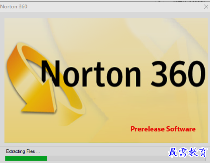The width and height of the screenshot is (210, 163).
Task: Click the large "Norton 360" splash heading
Action: [x=123, y=74]
